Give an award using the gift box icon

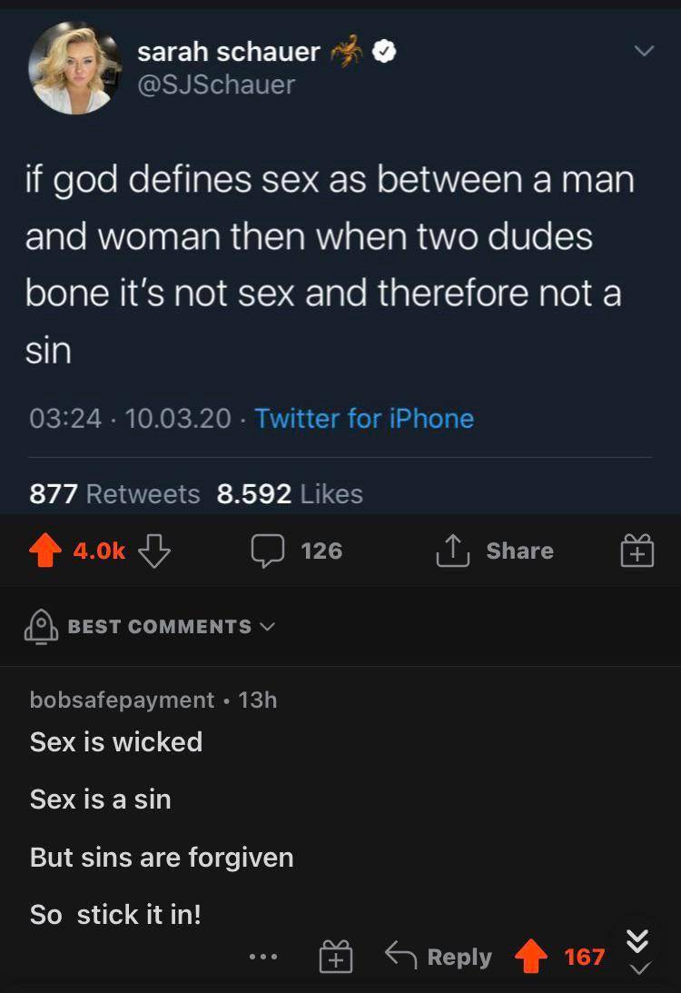tap(636, 551)
